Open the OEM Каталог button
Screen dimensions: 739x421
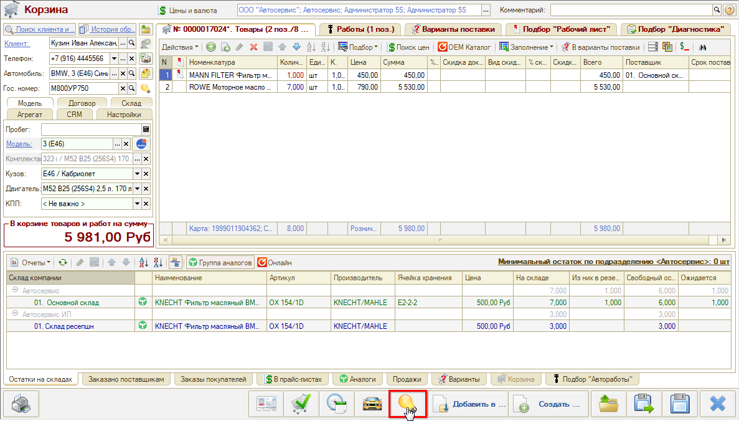point(464,47)
